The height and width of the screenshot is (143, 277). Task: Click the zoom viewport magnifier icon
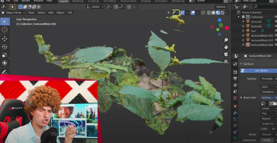226,40
